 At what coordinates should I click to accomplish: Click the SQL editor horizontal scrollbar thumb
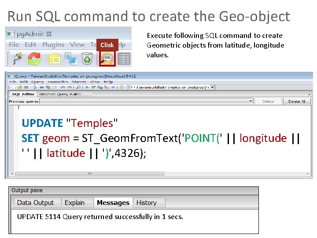click(90, 174)
